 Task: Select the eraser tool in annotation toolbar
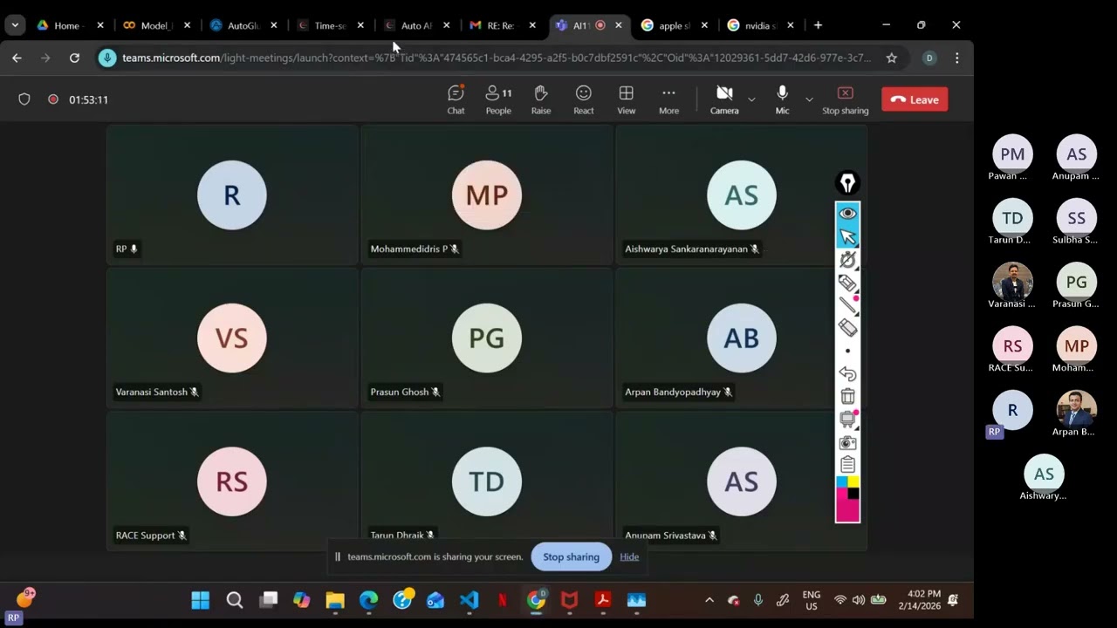(x=847, y=328)
